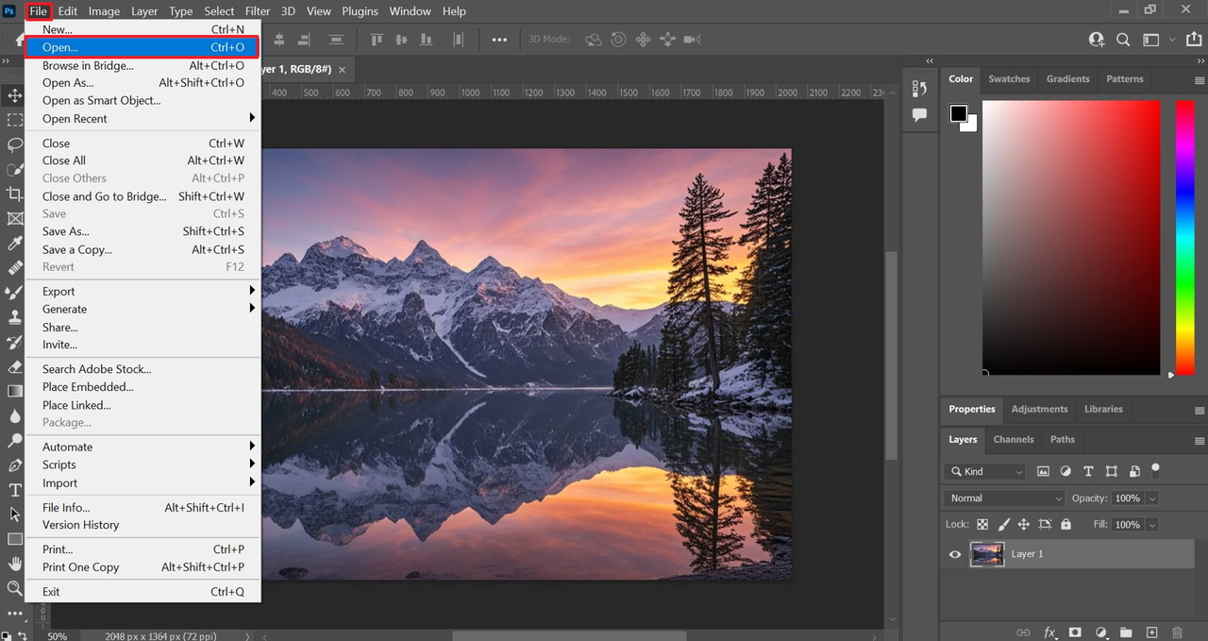Click Layer 1 thumbnail
The height and width of the screenshot is (641, 1208).
point(987,554)
